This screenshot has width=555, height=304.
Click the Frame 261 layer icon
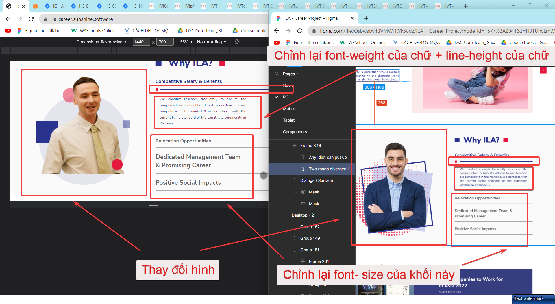(303, 261)
